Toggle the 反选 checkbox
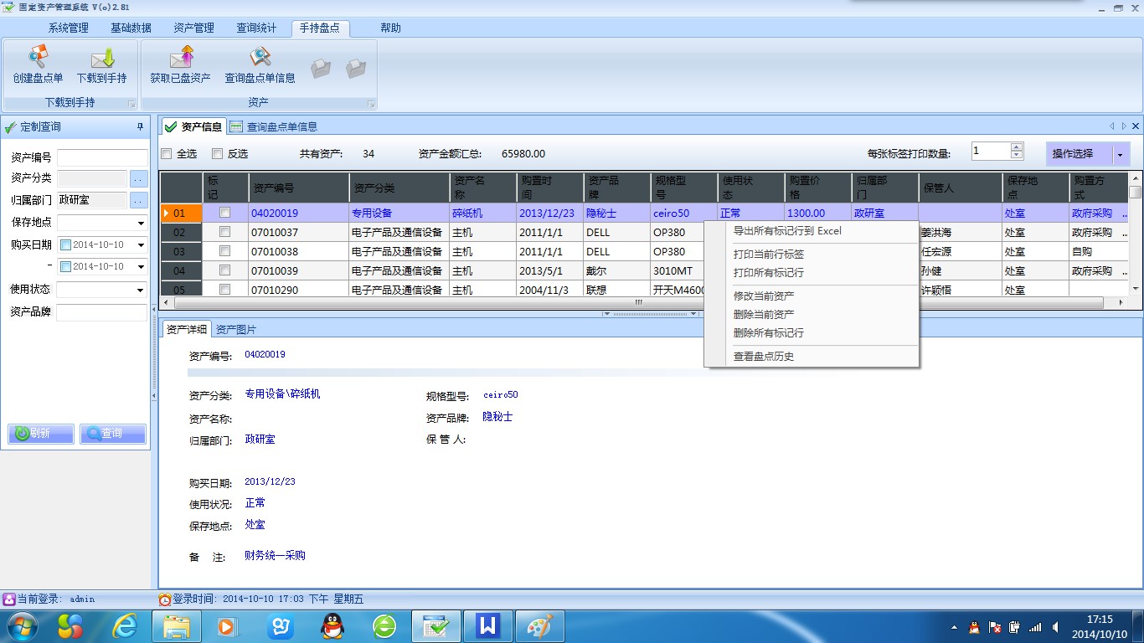Image resolution: width=1144 pixels, height=643 pixels. tap(218, 154)
